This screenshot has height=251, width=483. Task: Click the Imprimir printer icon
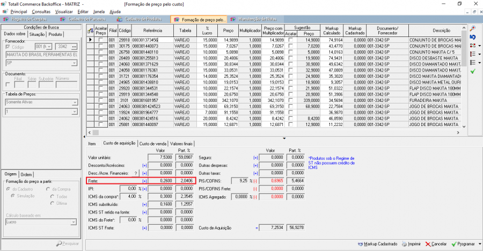(x=403, y=243)
